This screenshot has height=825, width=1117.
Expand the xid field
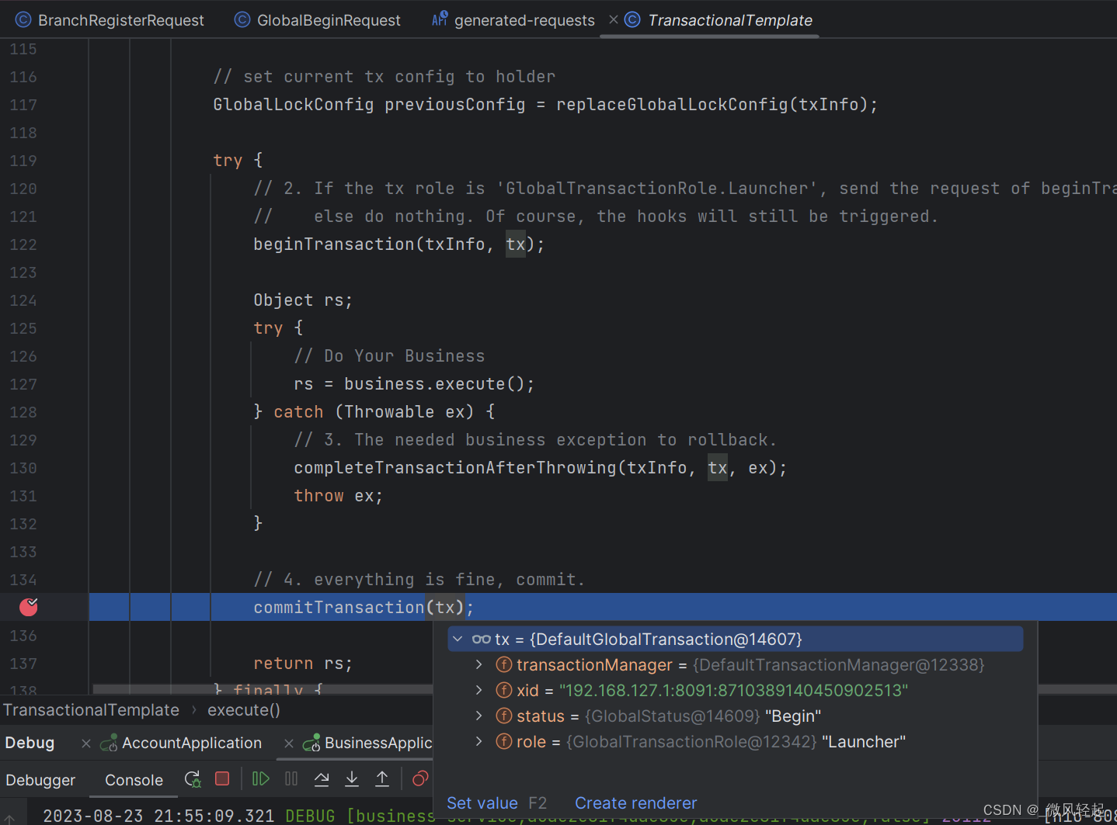(479, 690)
